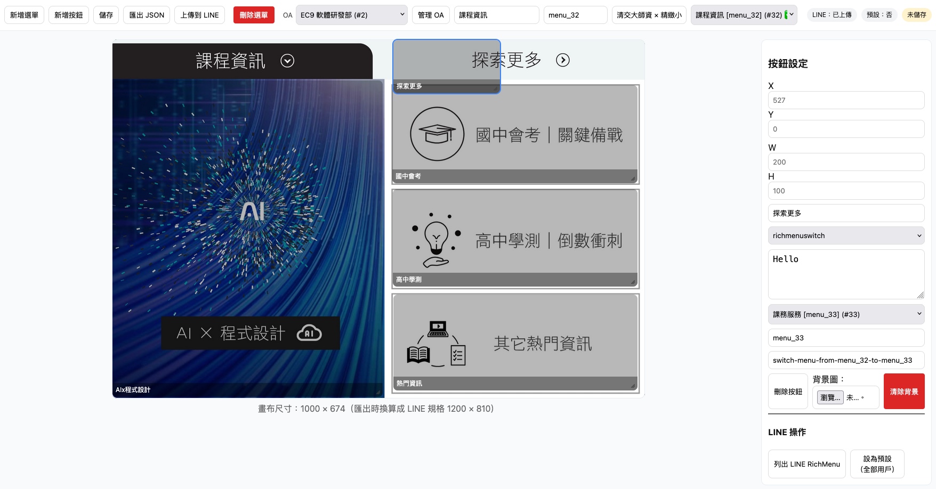
Task: Click the resize grip on the 國中會考 button corner
Action: click(633, 177)
